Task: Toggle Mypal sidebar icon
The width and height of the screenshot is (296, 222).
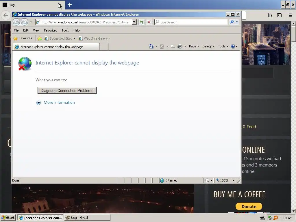Action: [279, 16]
